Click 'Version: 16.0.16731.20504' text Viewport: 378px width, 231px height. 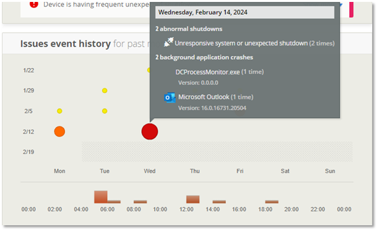click(212, 108)
